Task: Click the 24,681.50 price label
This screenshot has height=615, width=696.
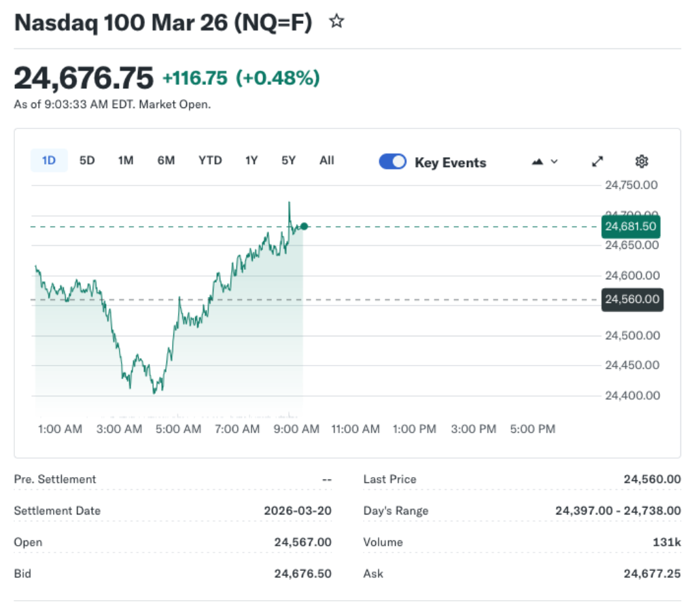Action: click(630, 227)
